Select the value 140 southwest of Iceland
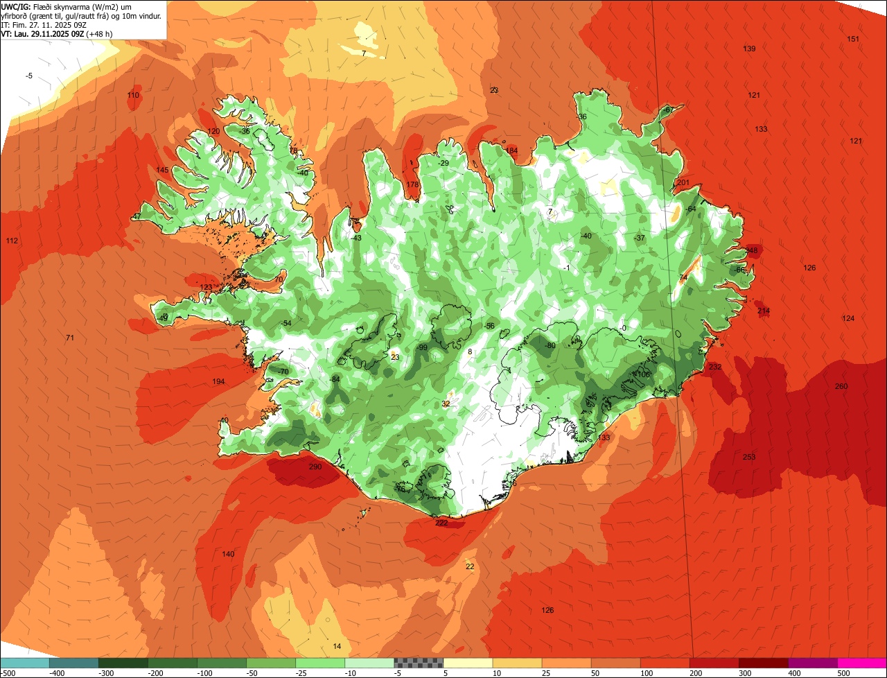The image size is (887, 678). point(228,554)
